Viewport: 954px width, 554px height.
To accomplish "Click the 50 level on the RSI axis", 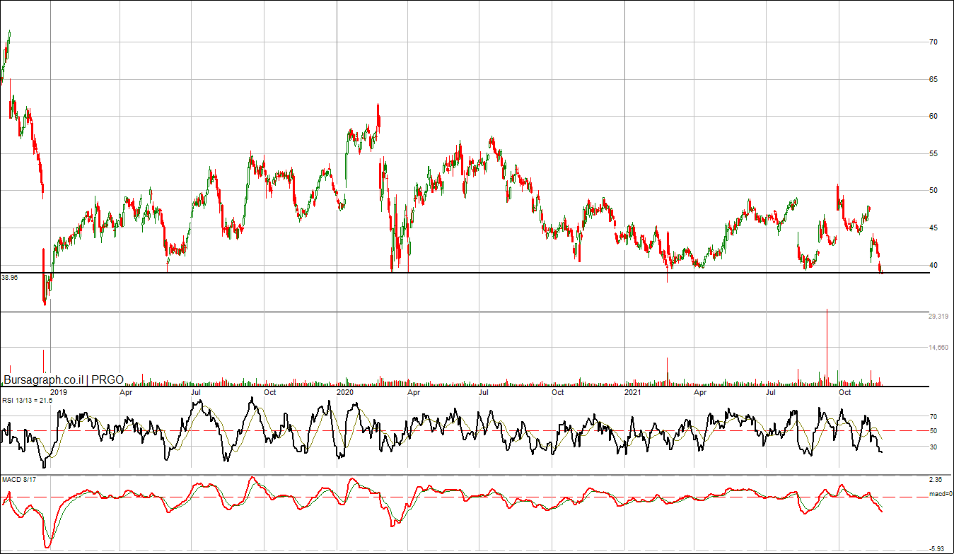I will (933, 431).
